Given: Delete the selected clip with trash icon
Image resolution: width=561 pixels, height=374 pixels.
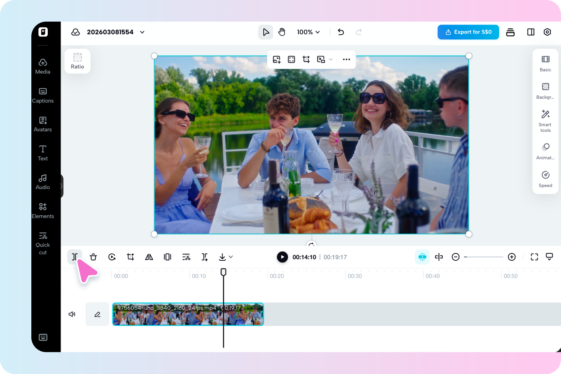Looking at the screenshot, I should click(x=93, y=257).
